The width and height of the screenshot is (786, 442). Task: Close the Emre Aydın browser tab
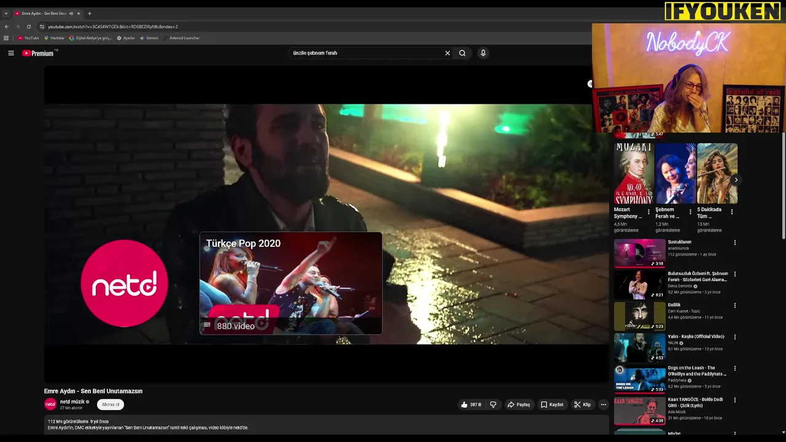coord(79,14)
